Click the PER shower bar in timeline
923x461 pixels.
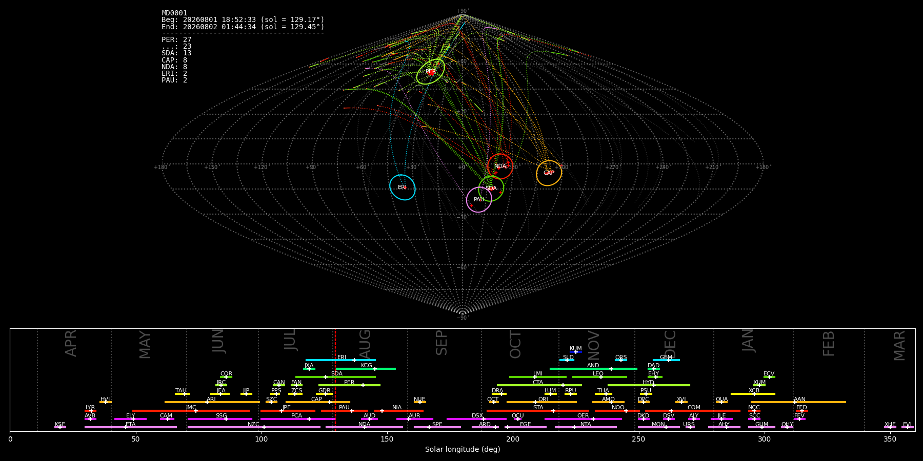click(x=349, y=385)
